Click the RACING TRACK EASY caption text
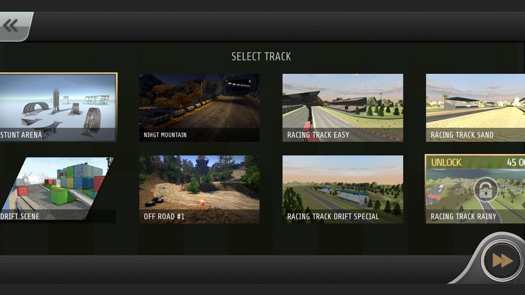The width and height of the screenshot is (525, 295). click(x=318, y=135)
